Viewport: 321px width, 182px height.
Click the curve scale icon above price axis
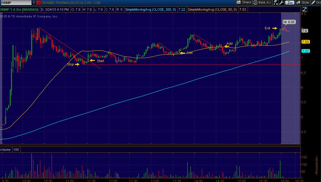coord(304,9)
